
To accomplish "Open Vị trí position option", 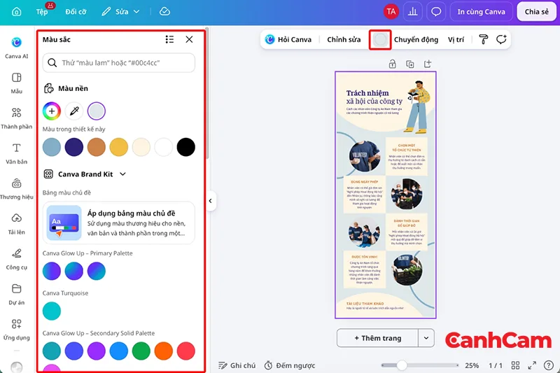I will pyautogui.click(x=456, y=40).
